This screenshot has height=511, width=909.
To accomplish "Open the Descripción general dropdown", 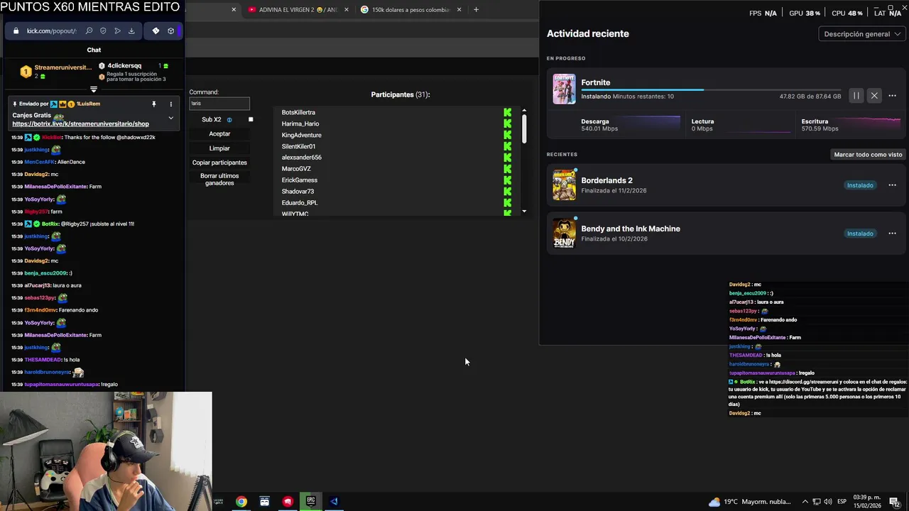I will point(862,34).
